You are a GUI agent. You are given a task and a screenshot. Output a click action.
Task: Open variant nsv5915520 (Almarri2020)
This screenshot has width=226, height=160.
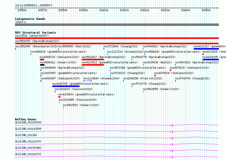coord(81,105)
